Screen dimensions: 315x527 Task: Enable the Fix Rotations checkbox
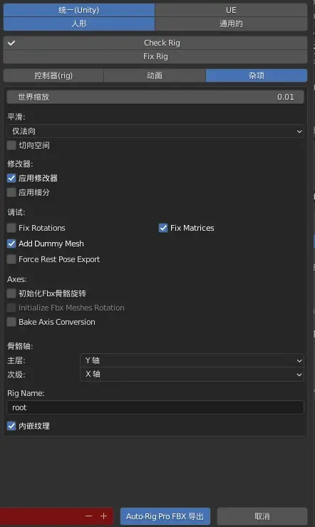11,228
